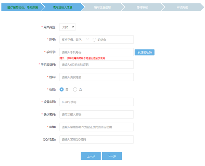The width and height of the screenshot is (205, 166).
Task: Click the QQ(可选) input field
Action: click(x=96, y=139)
